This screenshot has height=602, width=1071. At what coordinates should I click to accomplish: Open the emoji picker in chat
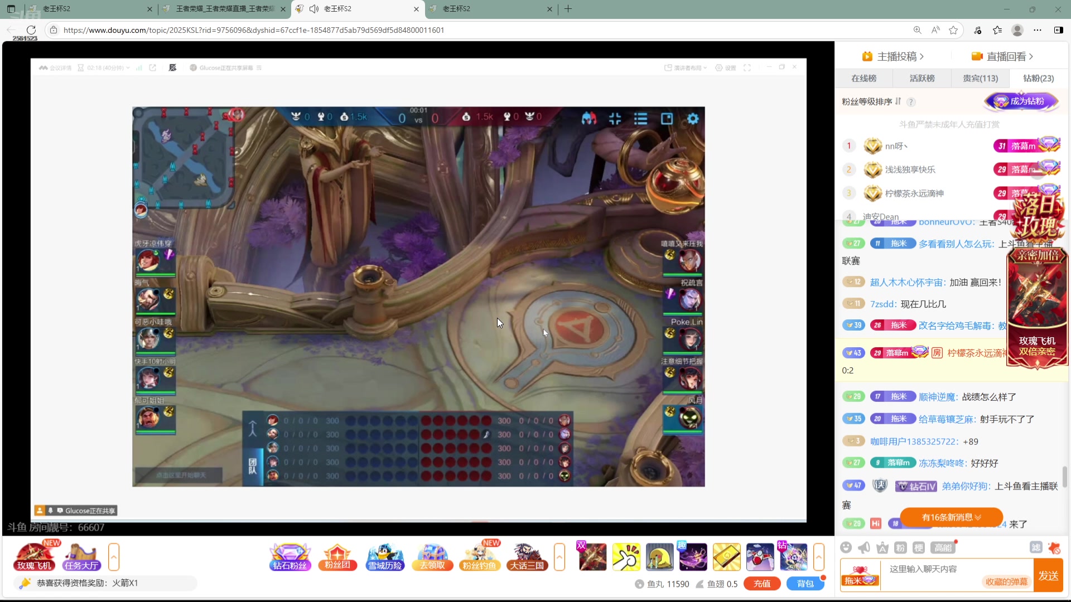(846, 547)
